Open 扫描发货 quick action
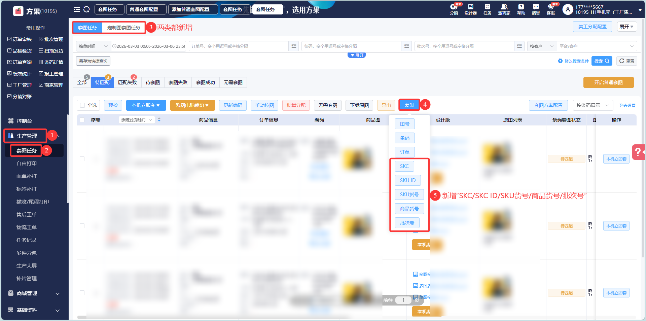The height and width of the screenshot is (321, 646). coord(51,51)
